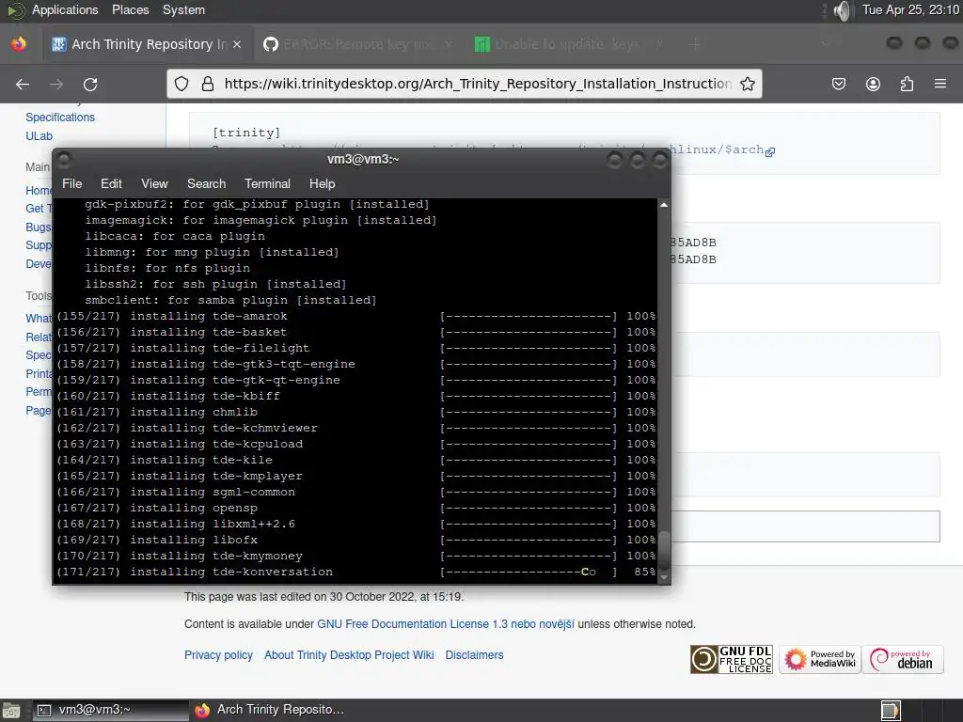Click the Firefox forward arrow
Screen dimensions: 963x722
tap(56, 84)
